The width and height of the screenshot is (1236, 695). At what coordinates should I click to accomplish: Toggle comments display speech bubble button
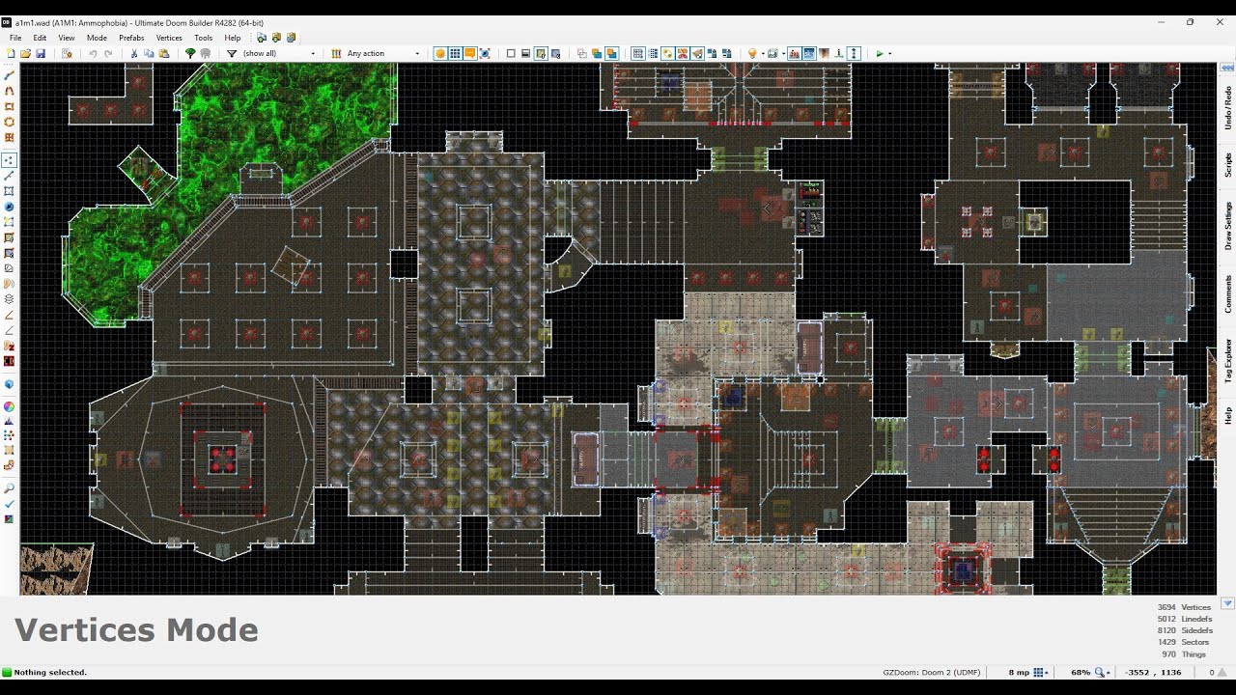pyautogui.click(x=470, y=53)
